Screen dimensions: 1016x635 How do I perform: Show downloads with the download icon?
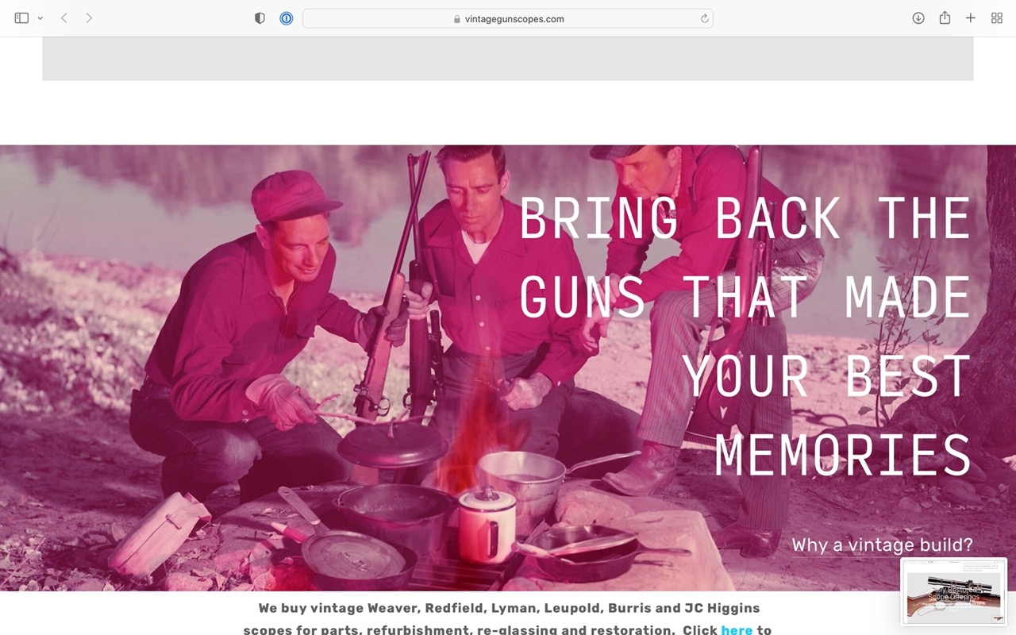click(918, 18)
